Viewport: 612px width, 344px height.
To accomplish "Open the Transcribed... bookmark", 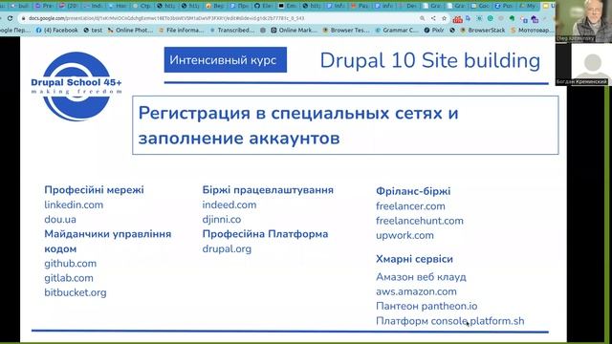I will click(x=232, y=30).
